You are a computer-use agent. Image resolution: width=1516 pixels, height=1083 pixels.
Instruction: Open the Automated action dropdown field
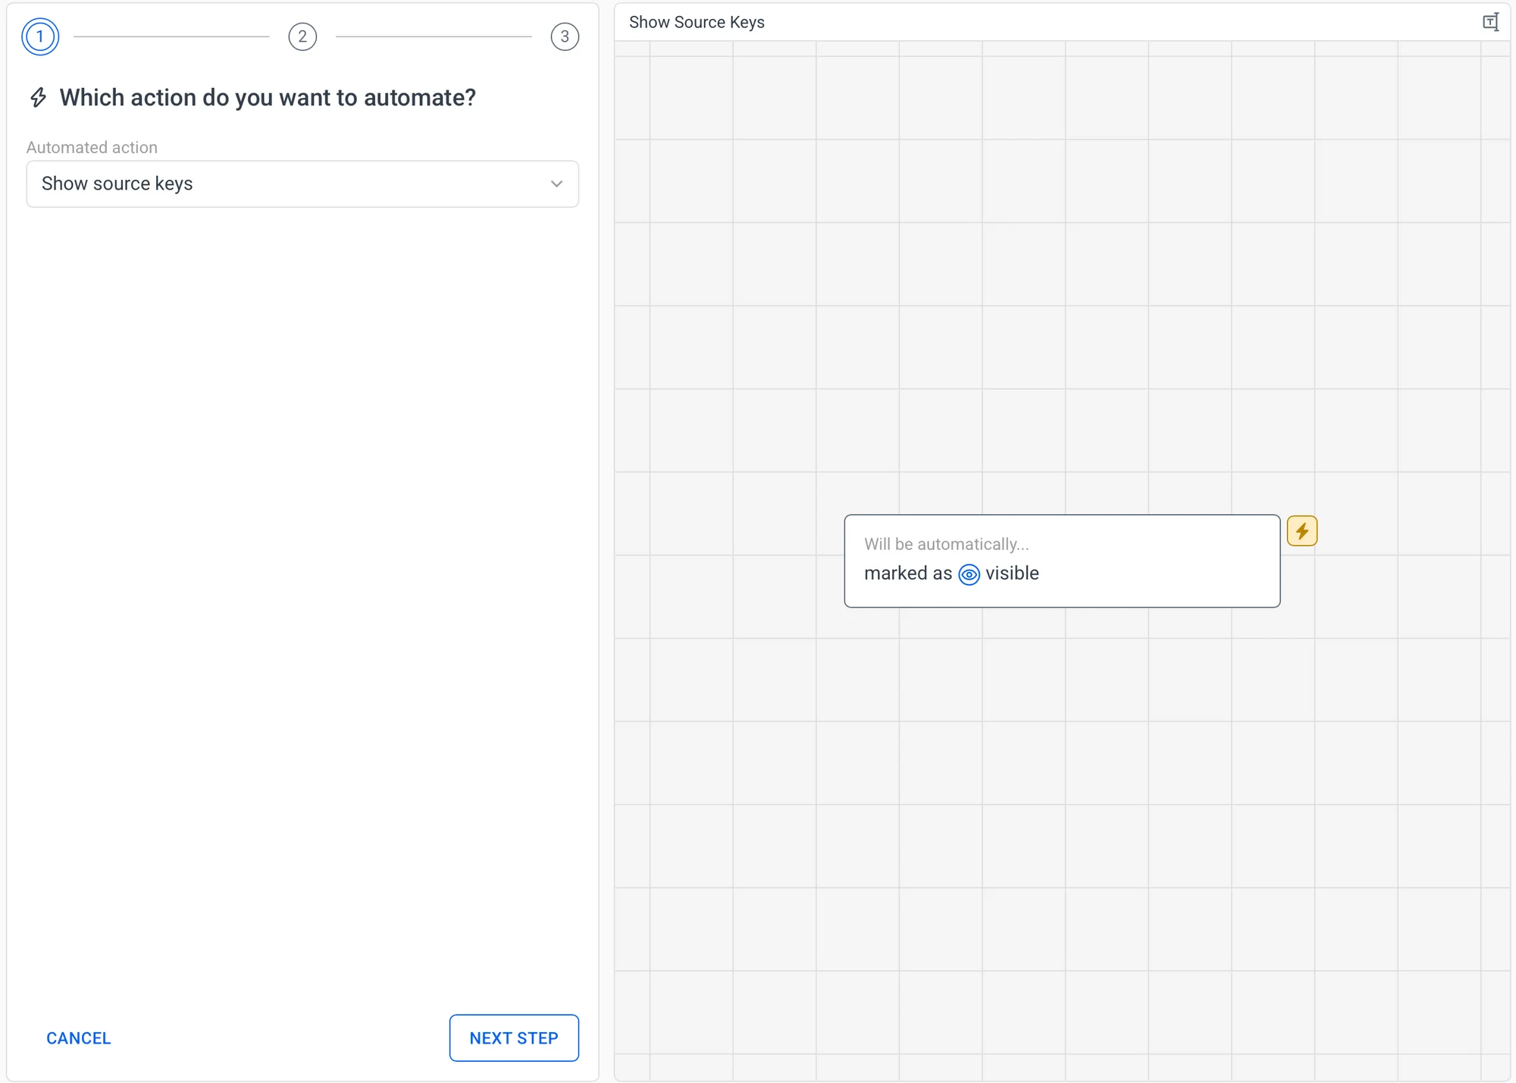(x=288, y=184)
